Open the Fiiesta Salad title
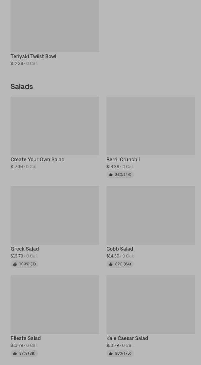This screenshot has width=201, height=365. [x=26, y=338]
